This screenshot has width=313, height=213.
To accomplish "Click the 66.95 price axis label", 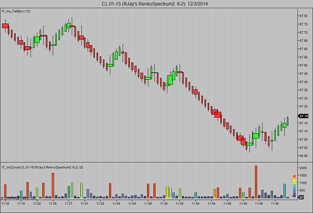I will (x=304, y=156).
